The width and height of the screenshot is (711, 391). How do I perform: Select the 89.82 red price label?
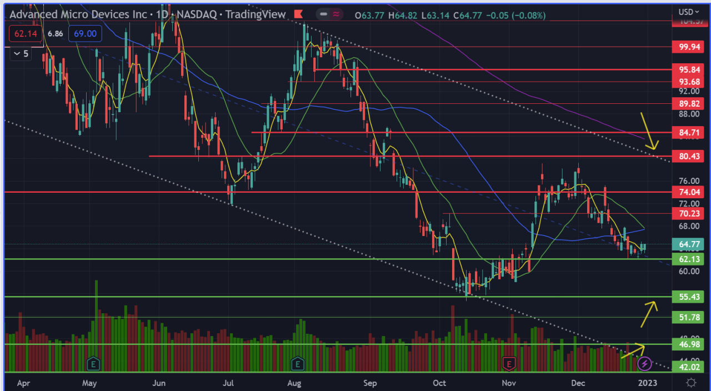(688, 103)
